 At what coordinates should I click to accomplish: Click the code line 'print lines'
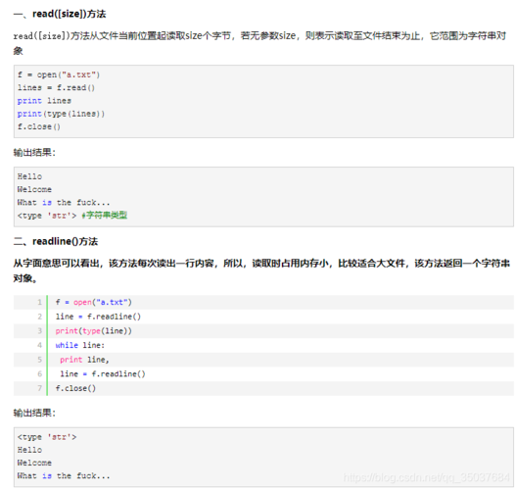pyautogui.click(x=44, y=101)
